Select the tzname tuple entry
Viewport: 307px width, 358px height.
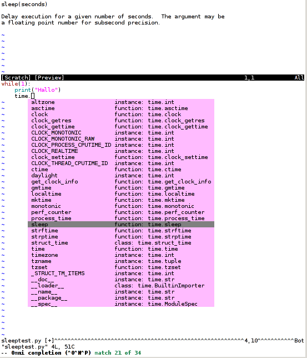121,261
